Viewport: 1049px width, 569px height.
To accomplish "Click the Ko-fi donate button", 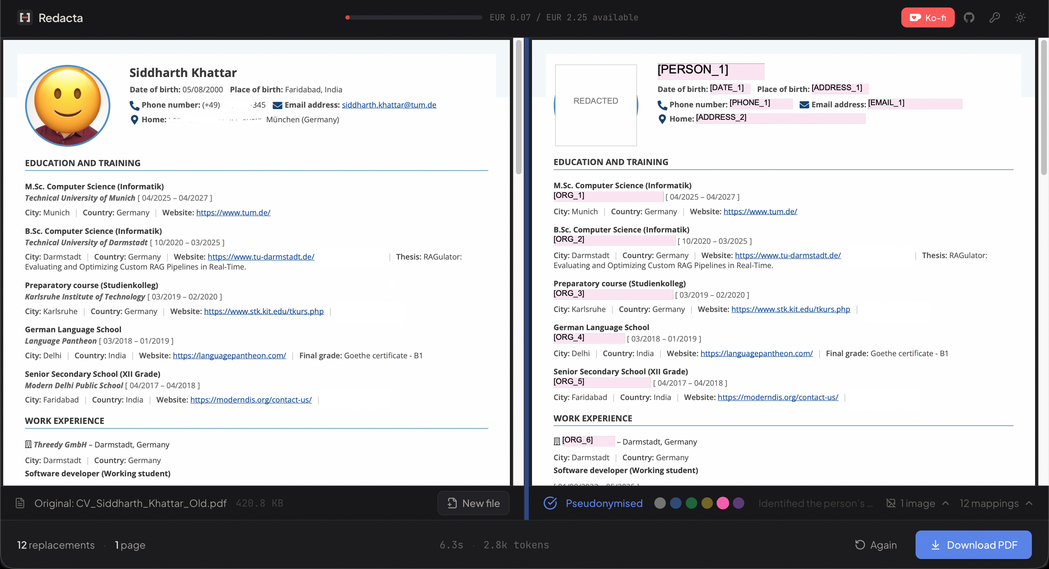I will point(927,17).
